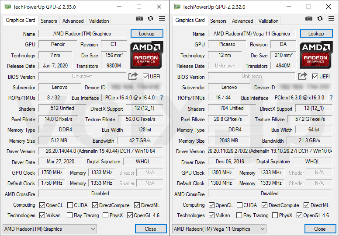Click GPU field showing Picasso
This screenshot has height=236, width=339.
(227, 44)
